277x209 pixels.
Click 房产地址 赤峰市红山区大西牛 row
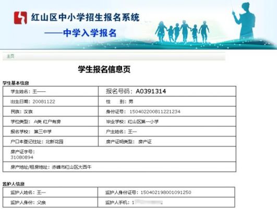click(x=119, y=167)
